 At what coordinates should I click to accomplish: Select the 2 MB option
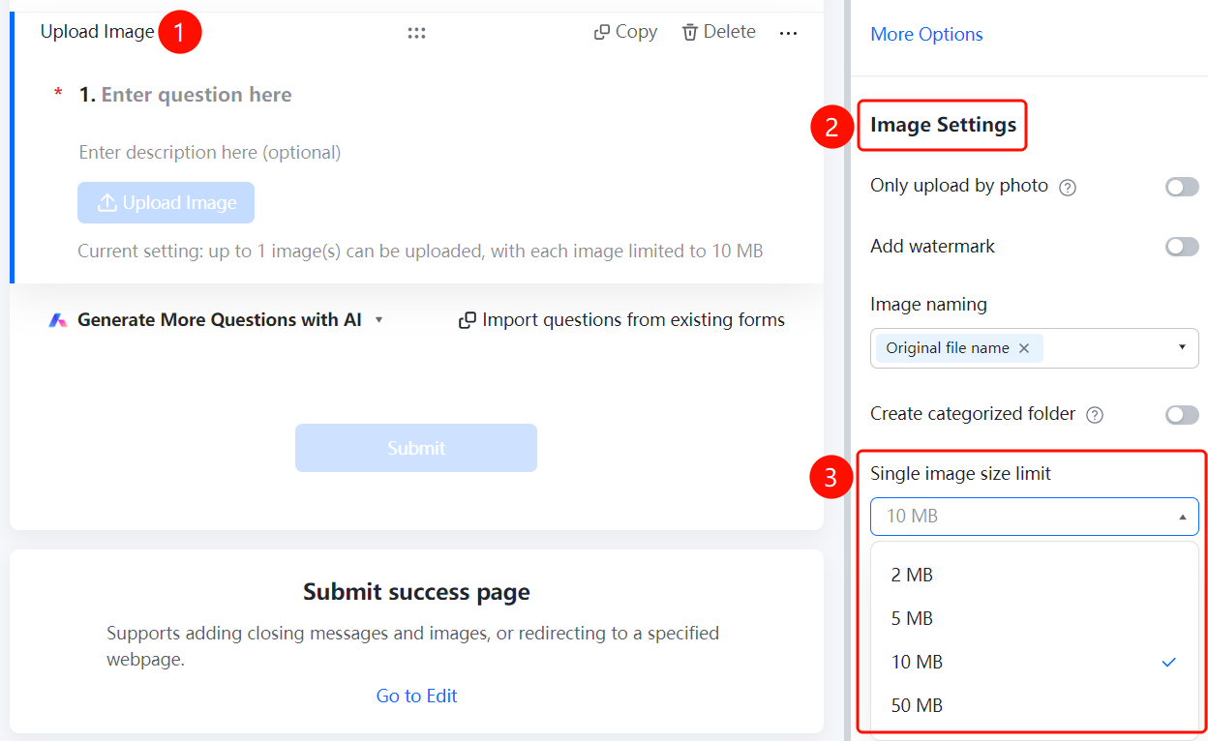[x=1035, y=575]
